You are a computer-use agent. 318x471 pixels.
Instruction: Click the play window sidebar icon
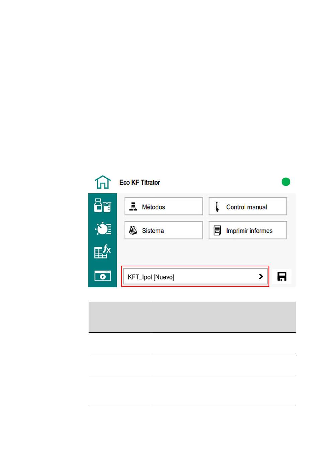[102, 276]
